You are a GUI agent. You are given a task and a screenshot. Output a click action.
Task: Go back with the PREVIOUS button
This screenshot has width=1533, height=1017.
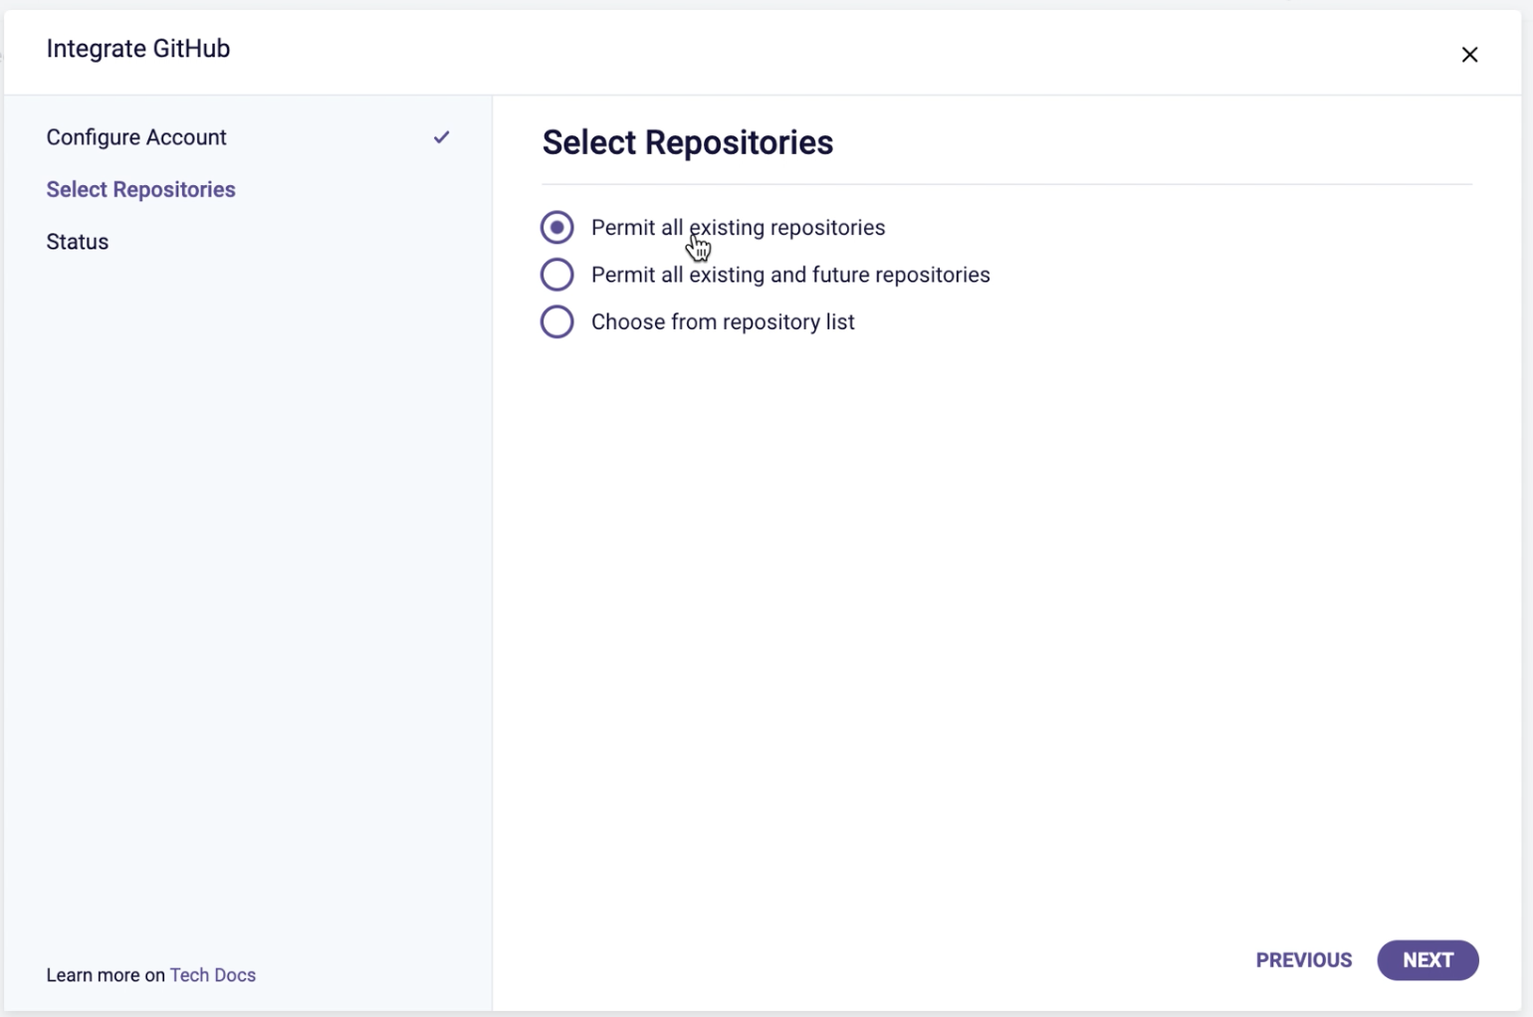point(1304,960)
